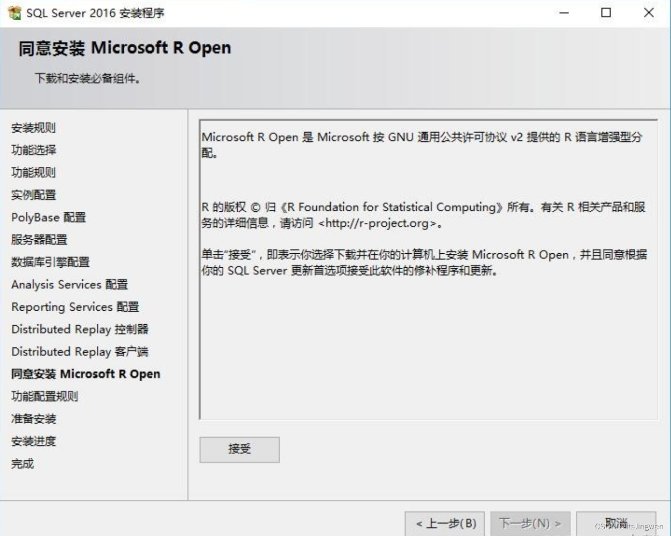This screenshot has height=536, width=671.
Task: Open Analysis Services 配置 step
Action: click(x=69, y=284)
